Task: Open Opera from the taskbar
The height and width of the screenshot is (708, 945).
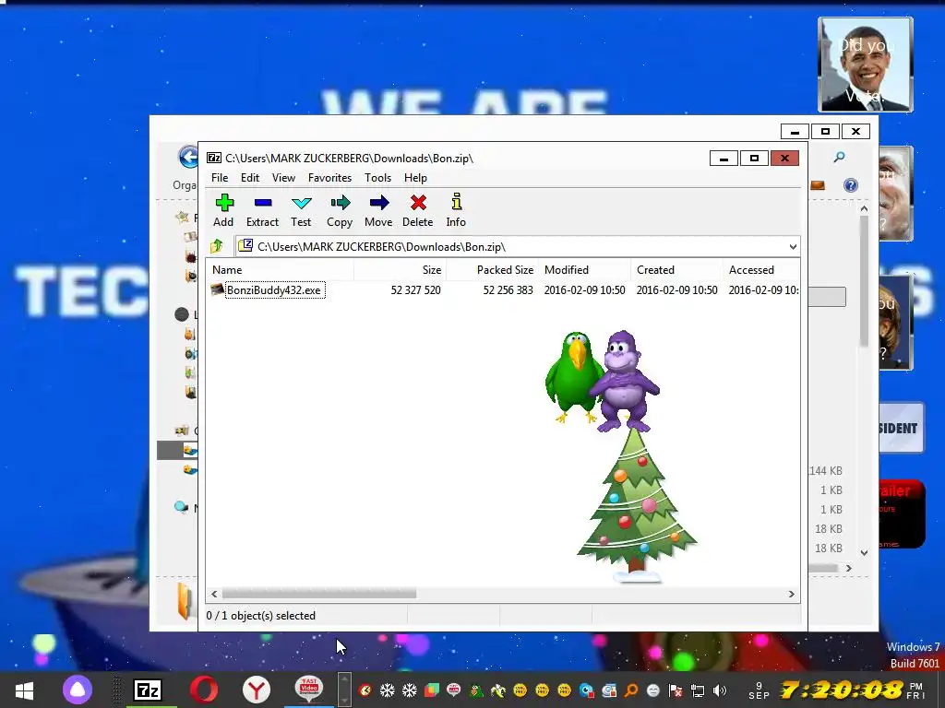Action: click(x=204, y=690)
